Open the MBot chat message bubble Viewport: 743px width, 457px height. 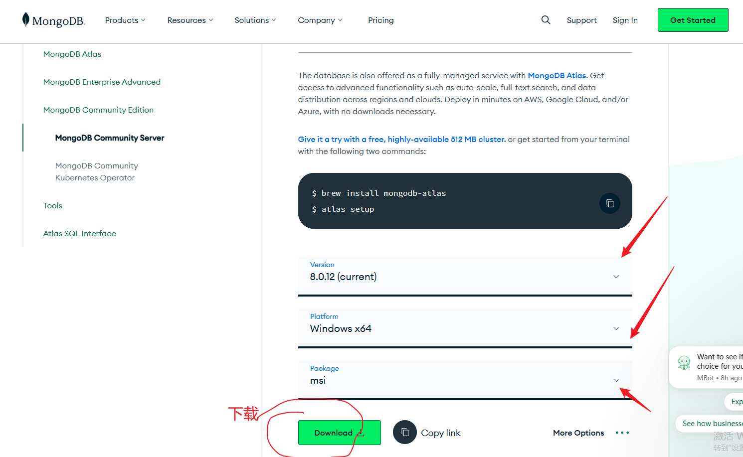(x=706, y=367)
